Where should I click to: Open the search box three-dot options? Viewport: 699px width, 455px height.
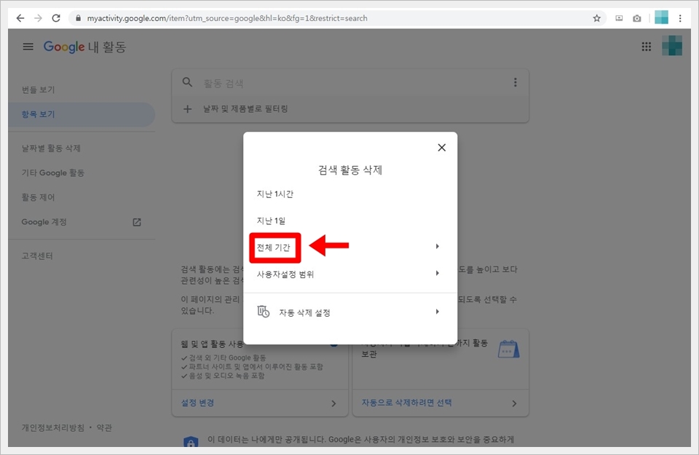point(516,82)
